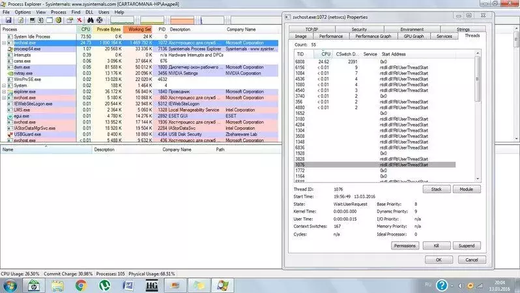This screenshot has width=520, height=293.
Task: Collapse the System process tree node
Action: click(4, 85)
